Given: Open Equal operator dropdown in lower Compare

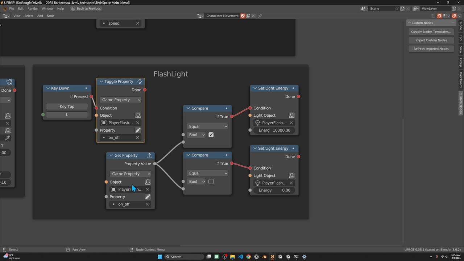Looking at the screenshot, I should pos(207,173).
